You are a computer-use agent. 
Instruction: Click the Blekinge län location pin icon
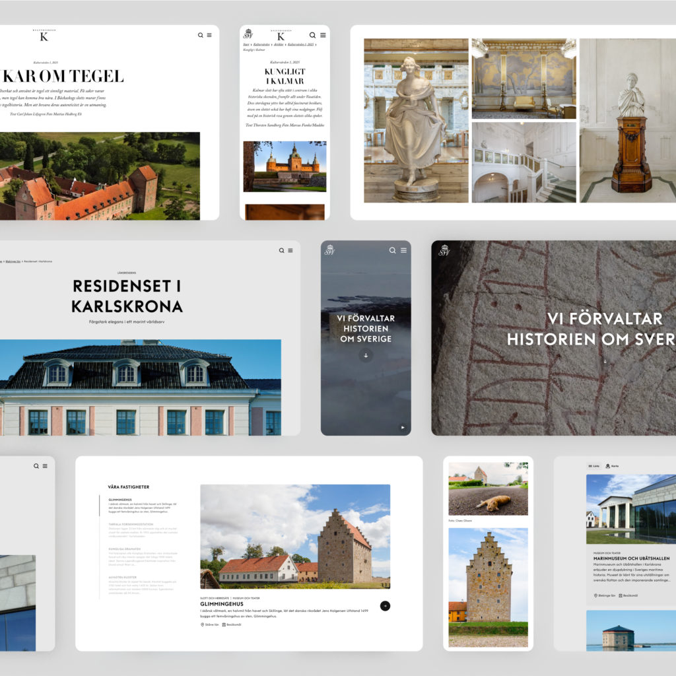[x=596, y=595]
